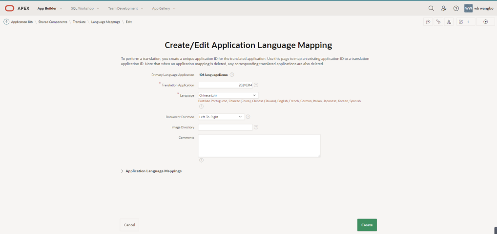This screenshot has height=234, width=497.
Task: Open the administration user-key icon
Action: click(443, 9)
